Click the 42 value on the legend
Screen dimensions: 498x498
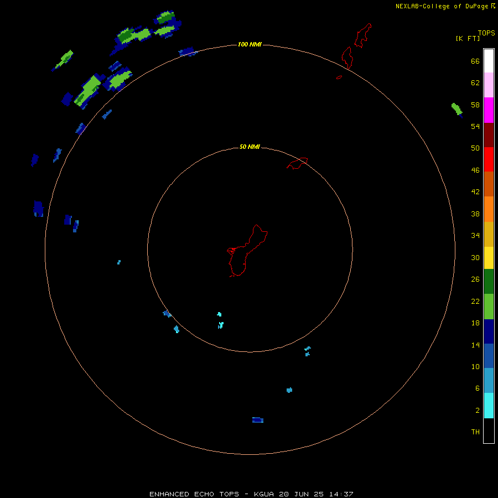click(475, 192)
